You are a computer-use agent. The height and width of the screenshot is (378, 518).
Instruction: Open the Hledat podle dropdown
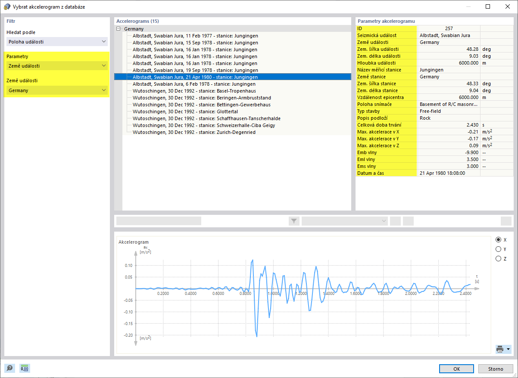click(57, 42)
